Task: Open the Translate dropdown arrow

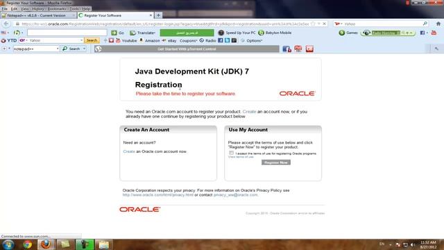Action: pyautogui.click(x=155, y=33)
